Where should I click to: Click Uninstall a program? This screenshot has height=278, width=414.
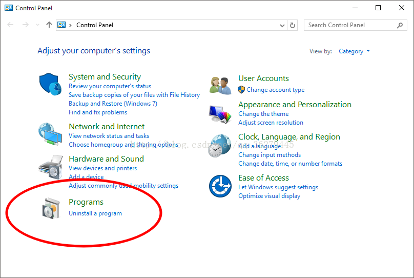click(95, 213)
